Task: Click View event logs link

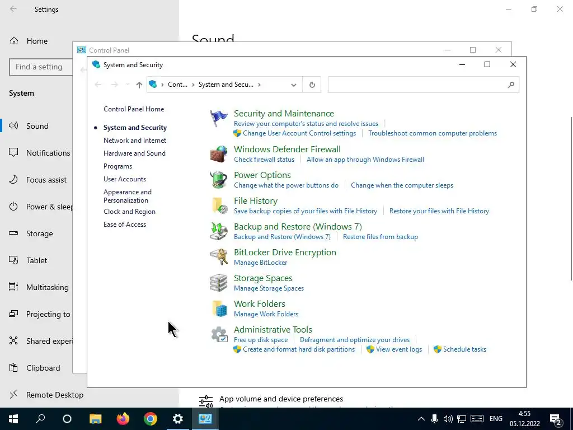Action: pos(398,349)
